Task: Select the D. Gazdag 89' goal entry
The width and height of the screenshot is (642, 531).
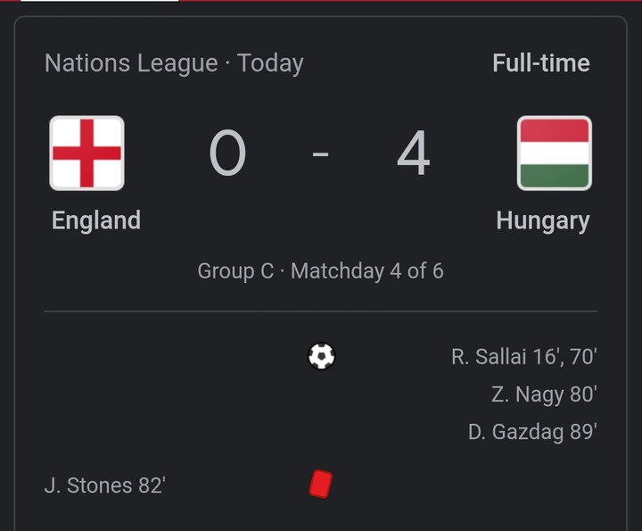Action: [x=532, y=432]
